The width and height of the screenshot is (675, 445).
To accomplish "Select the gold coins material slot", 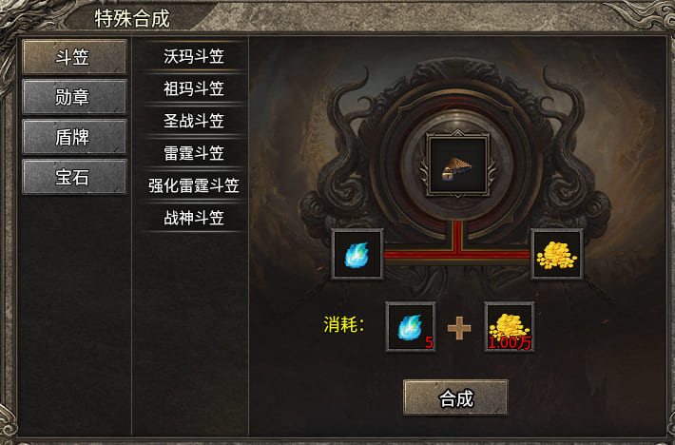I will click(x=556, y=254).
